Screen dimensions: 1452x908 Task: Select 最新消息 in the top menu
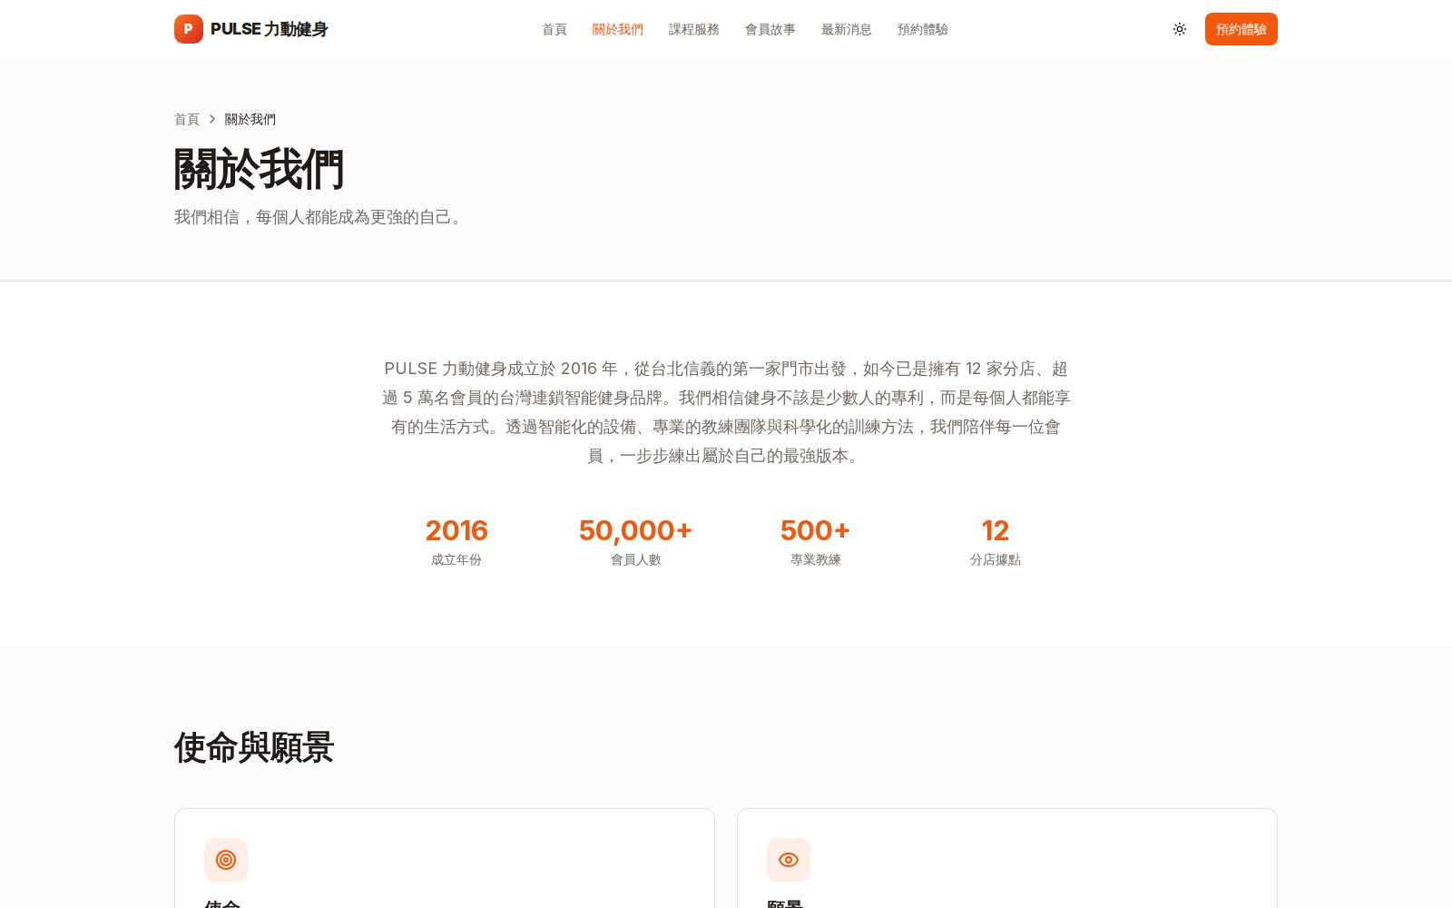pyautogui.click(x=847, y=29)
